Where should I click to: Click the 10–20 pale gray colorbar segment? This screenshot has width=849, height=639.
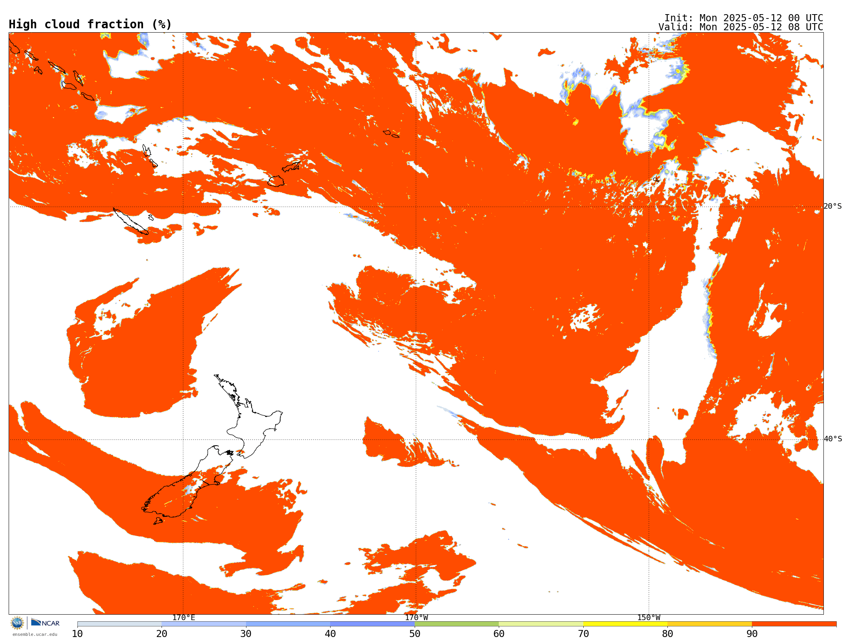click(x=119, y=624)
